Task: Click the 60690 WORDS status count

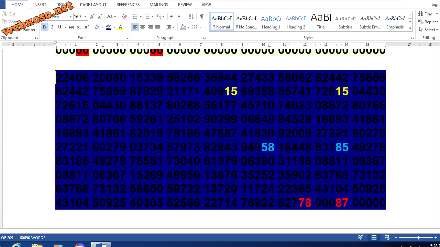Action: click(33, 238)
